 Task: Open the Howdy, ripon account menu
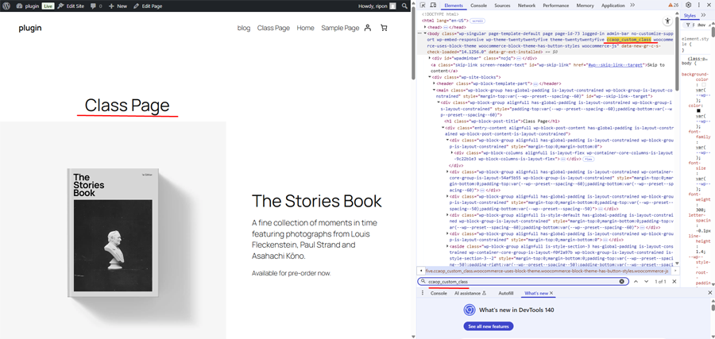377,6
